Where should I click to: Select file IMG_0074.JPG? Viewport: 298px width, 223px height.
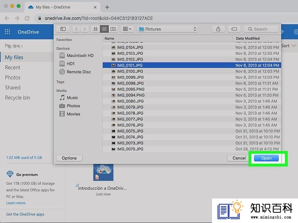pos(192,137)
